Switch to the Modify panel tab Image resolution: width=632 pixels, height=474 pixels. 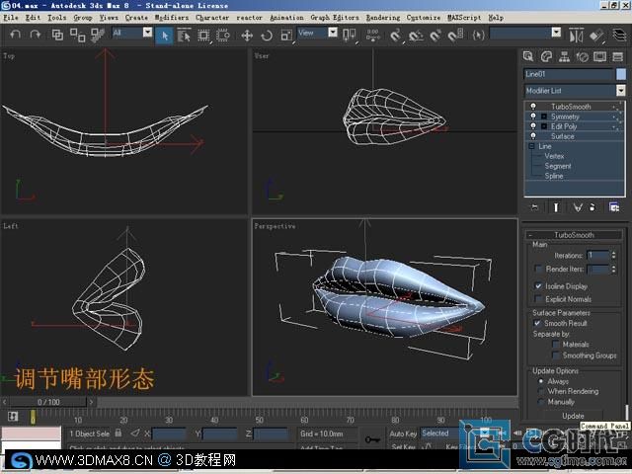point(546,57)
